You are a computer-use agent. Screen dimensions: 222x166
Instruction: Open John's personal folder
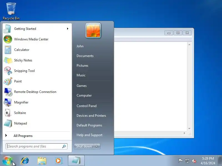(80, 46)
